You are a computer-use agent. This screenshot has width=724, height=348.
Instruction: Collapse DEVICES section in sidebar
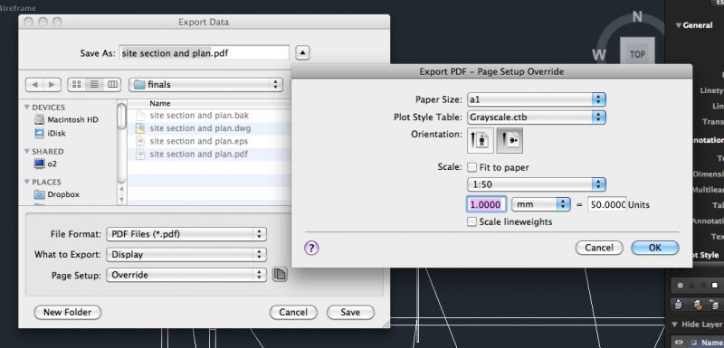[27, 107]
